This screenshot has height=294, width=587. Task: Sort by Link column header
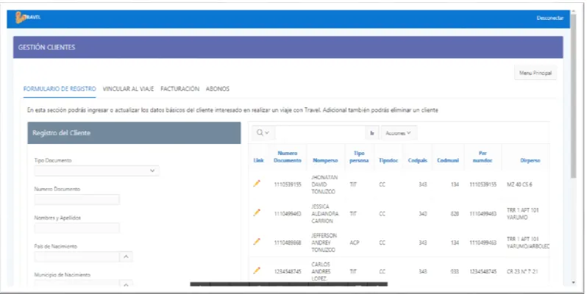258,160
